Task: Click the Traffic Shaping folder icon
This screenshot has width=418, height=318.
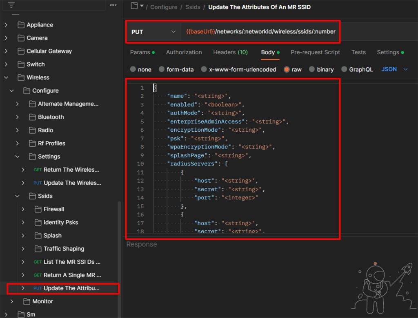Action: tap(38, 249)
